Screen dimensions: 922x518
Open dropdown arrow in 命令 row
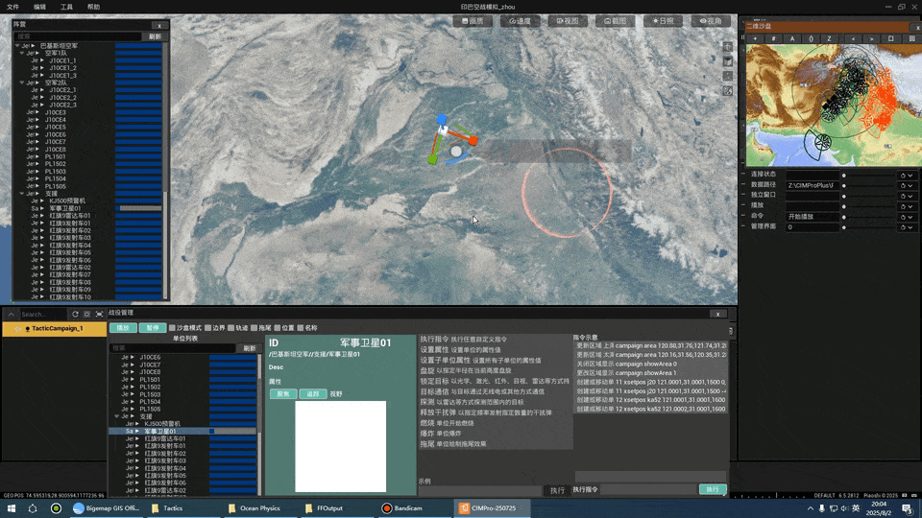point(910,217)
